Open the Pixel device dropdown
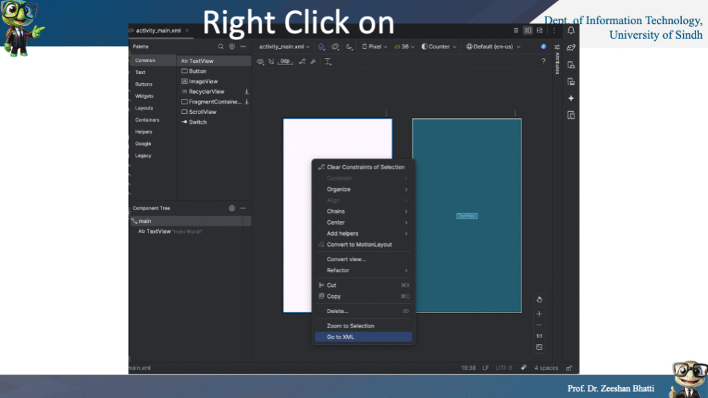This screenshot has height=398, width=708. [375, 47]
